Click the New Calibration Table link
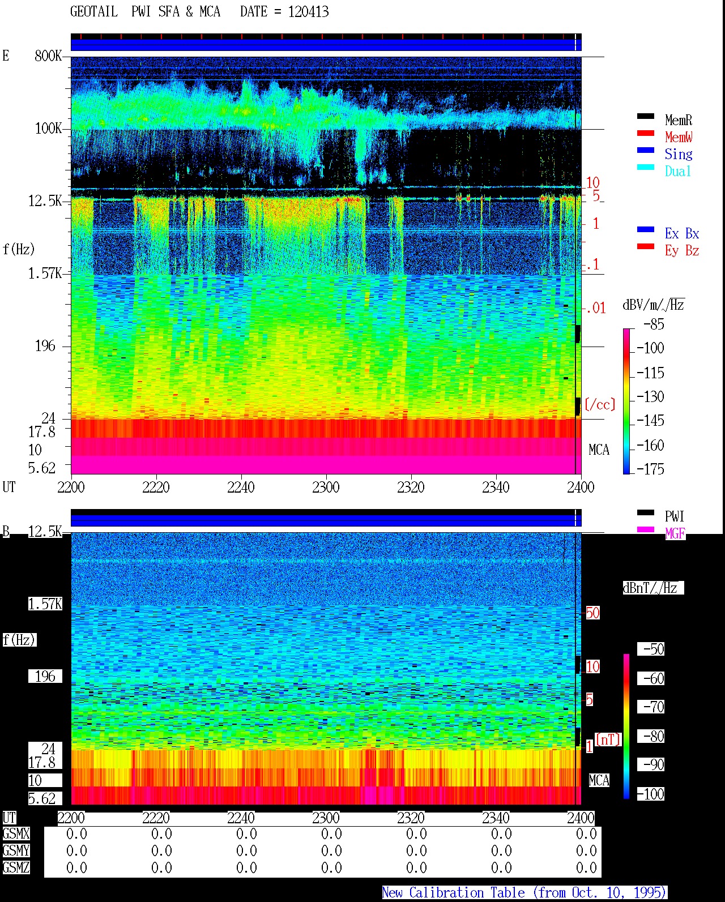Image resolution: width=725 pixels, height=902 pixels. (524, 893)
